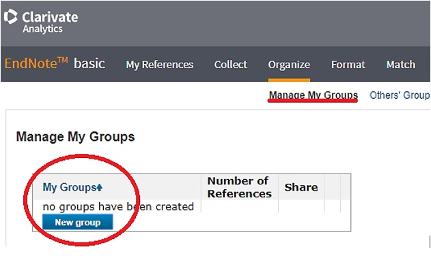The height and width of the screenshot is (256, 431).
Task: Open the EndNote basic home logo
Action: 55,63
